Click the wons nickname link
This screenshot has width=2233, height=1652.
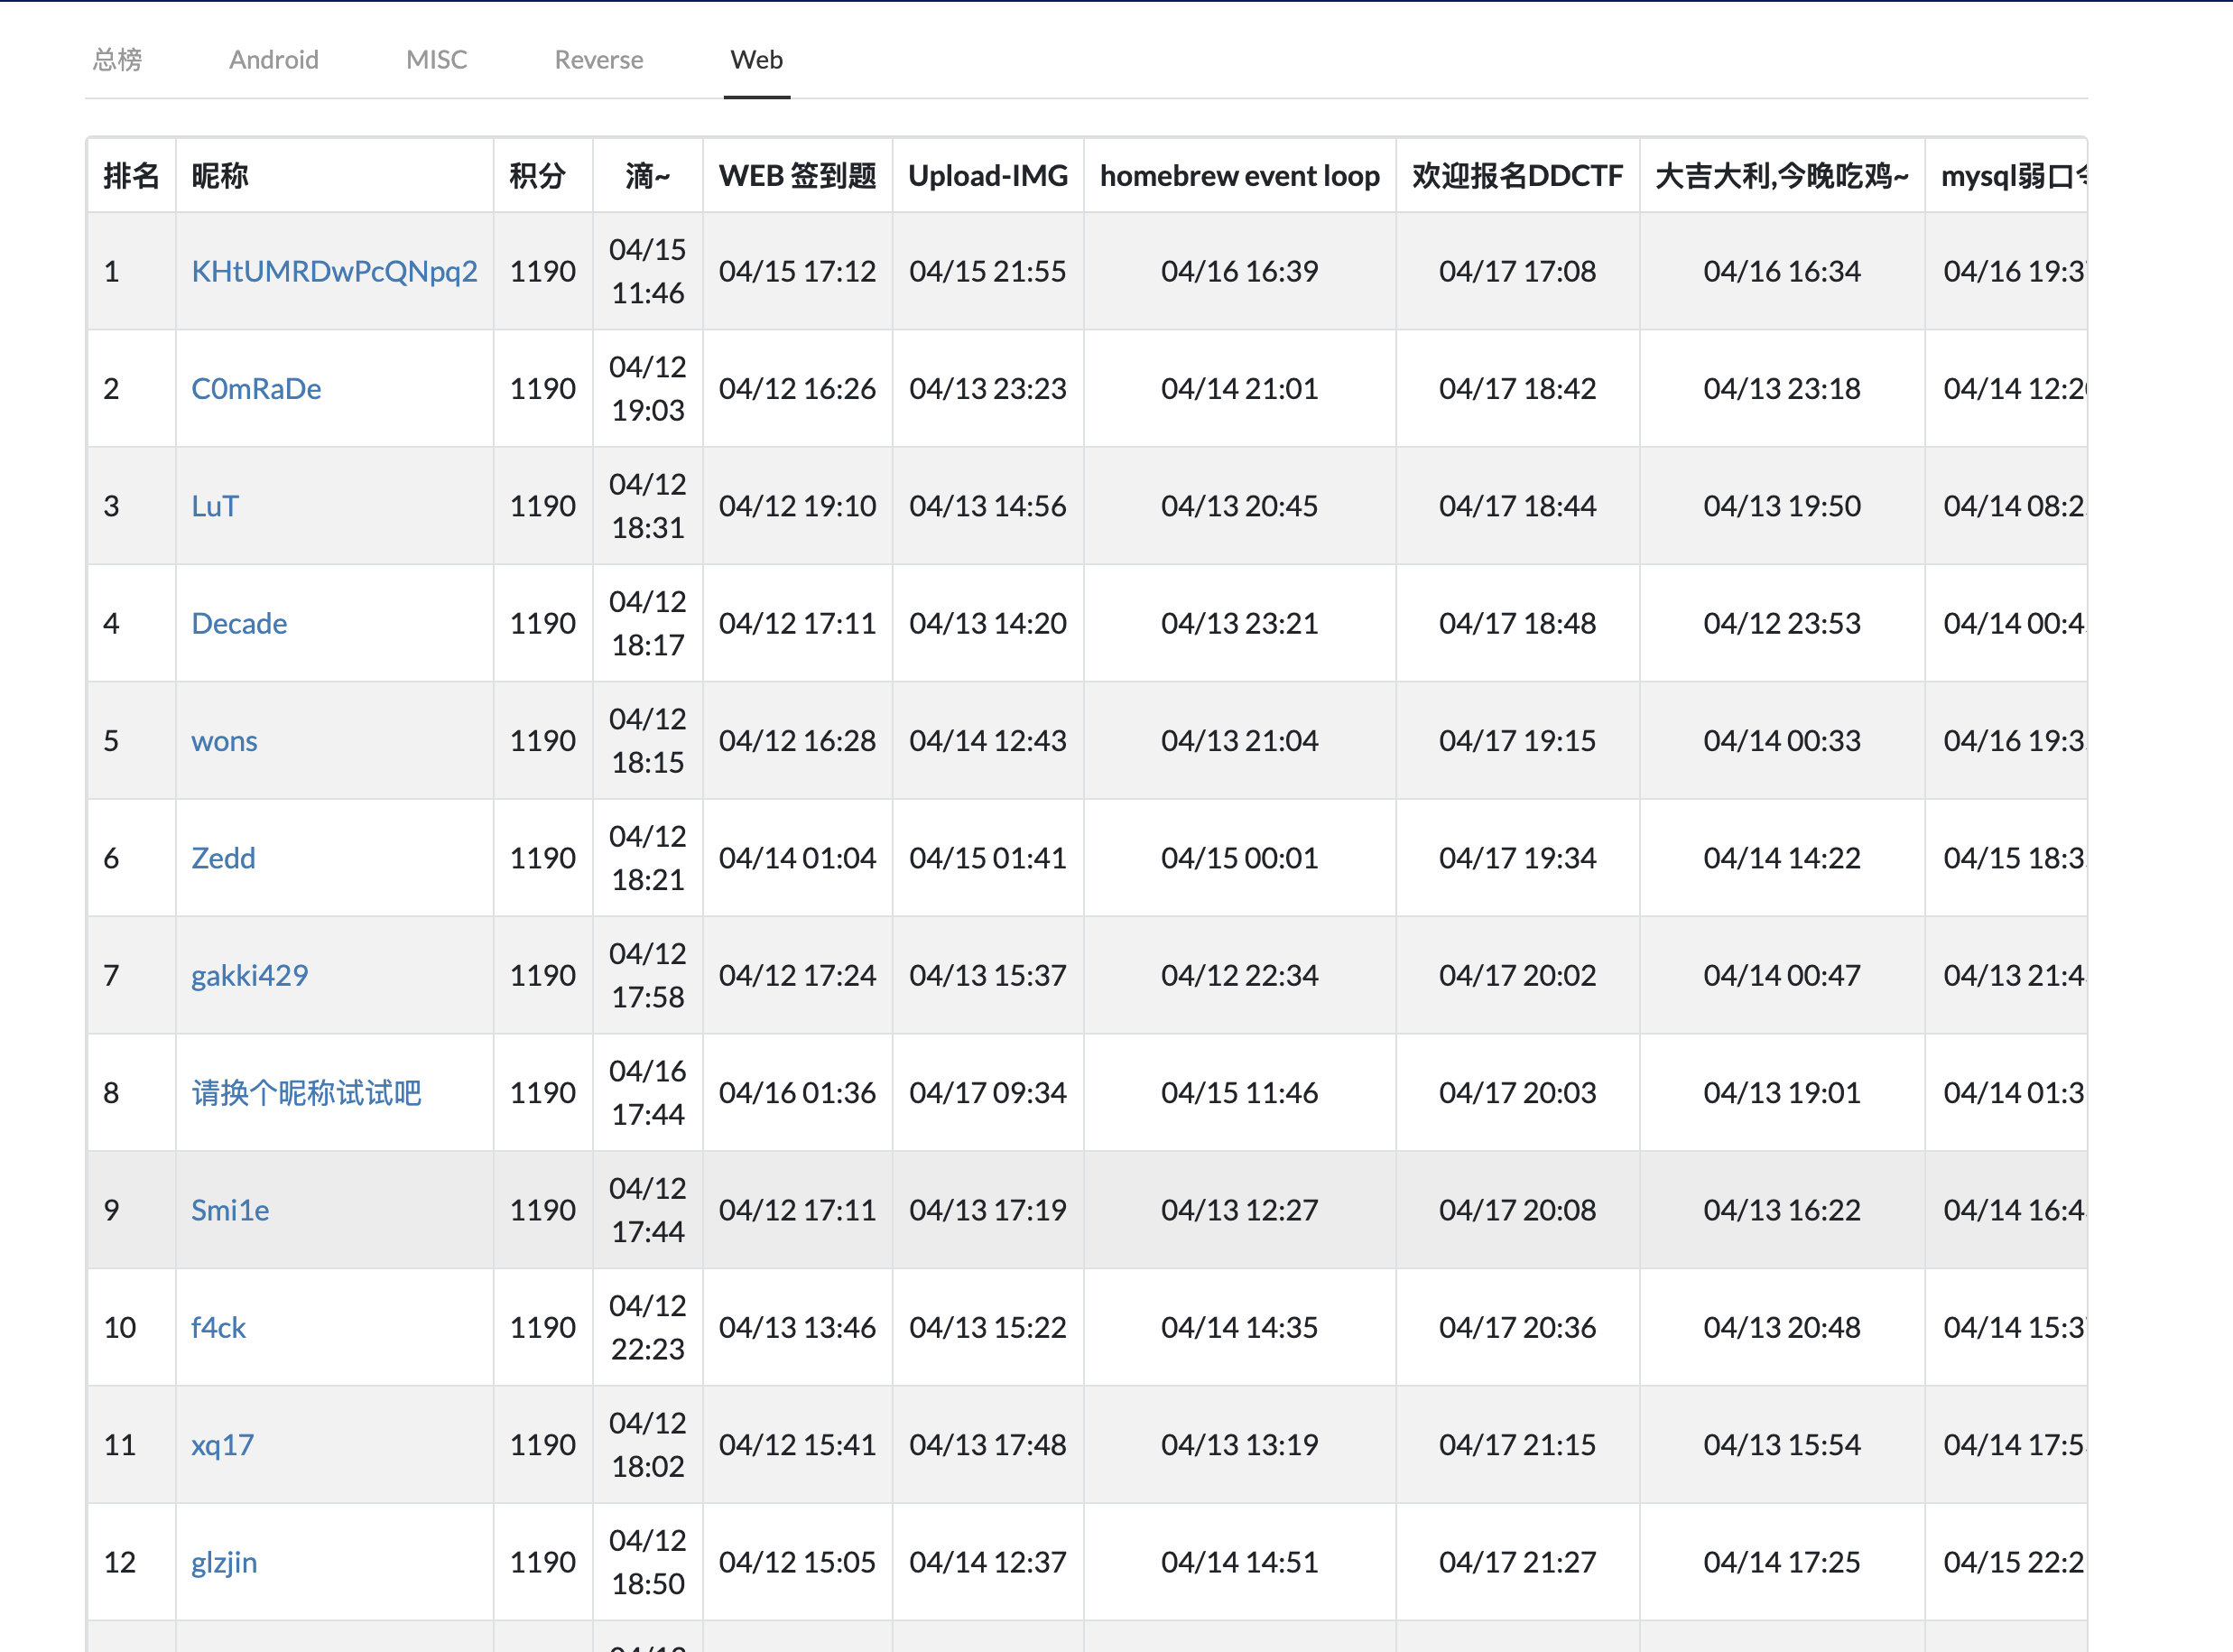coord(224,741)
